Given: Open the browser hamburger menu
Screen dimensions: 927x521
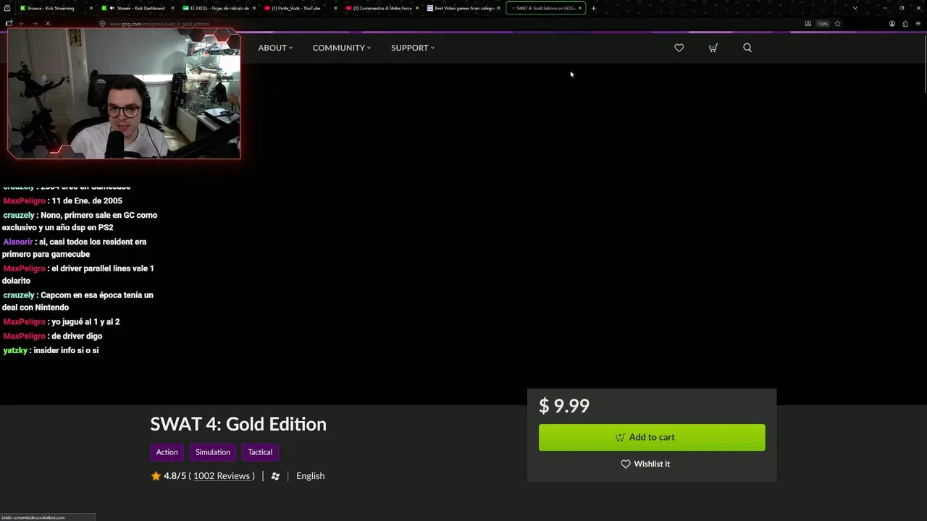Looking at the screenshot, I should 918,24.
